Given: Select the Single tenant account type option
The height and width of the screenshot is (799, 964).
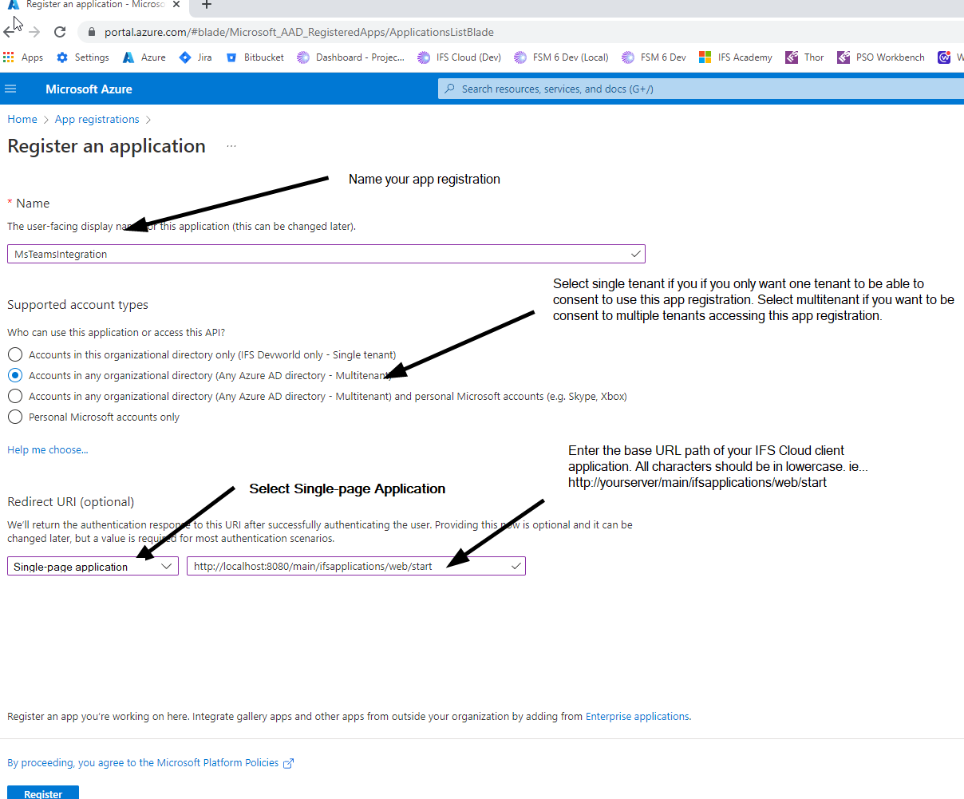Looking at the screenshot, I should click(14, 354).
